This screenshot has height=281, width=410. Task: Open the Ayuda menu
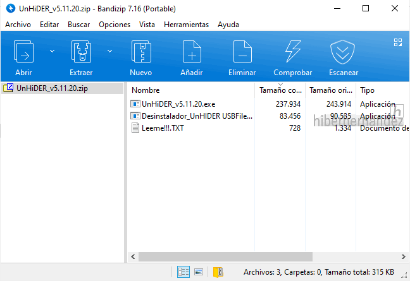coord(228,25)
